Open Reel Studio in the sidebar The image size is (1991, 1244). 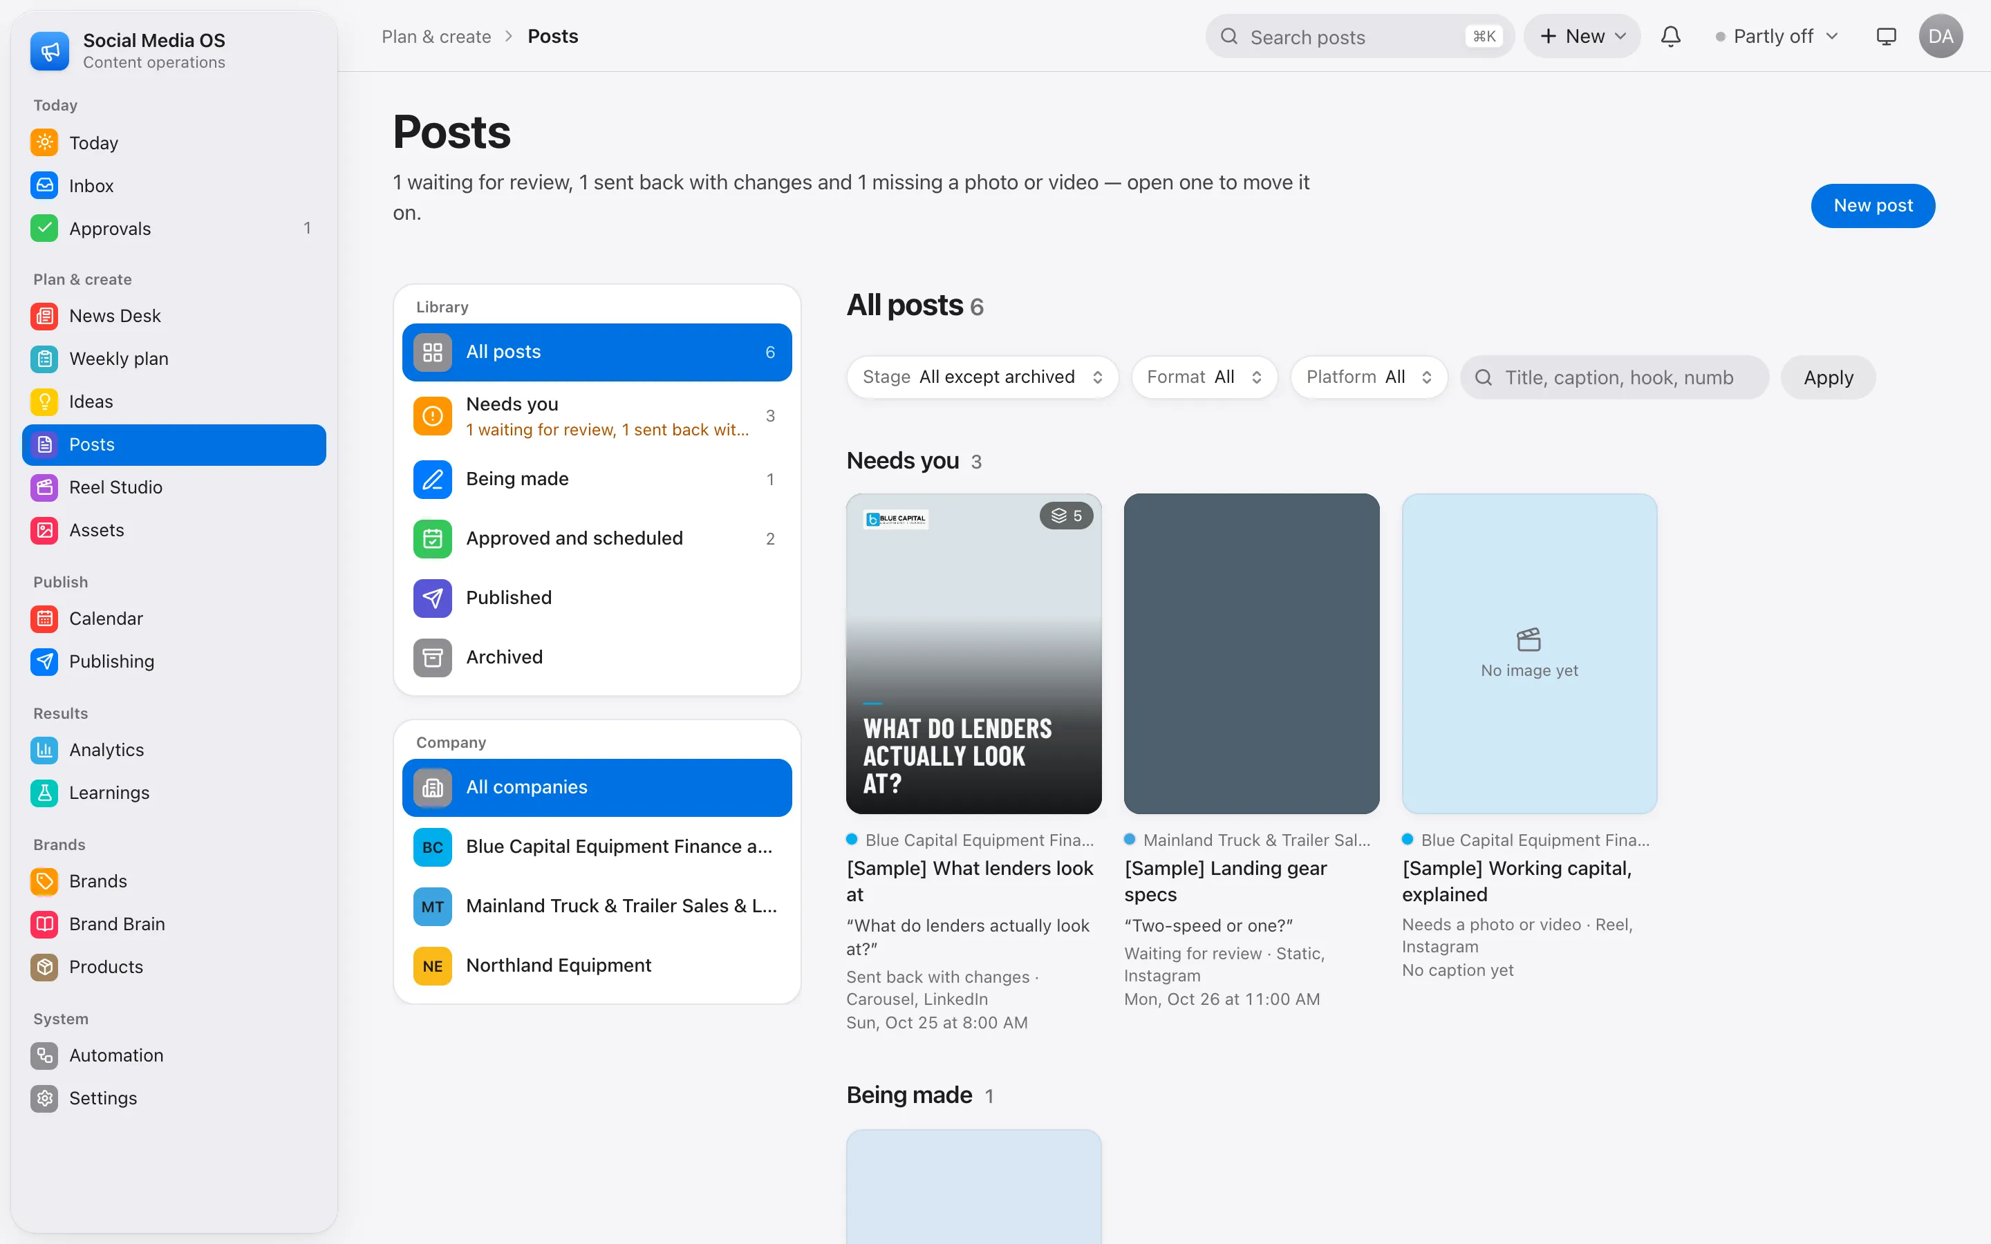(174, 487)
